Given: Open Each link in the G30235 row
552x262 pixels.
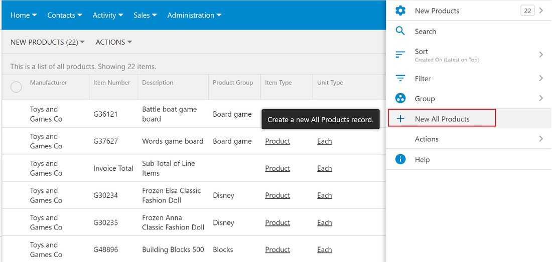Looking at the screenshot, I should tap(324, 222).
